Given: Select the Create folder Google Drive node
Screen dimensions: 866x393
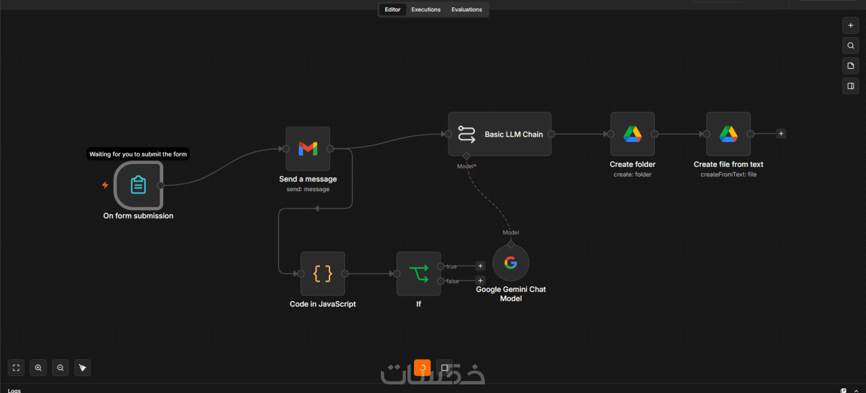Looking at the screenshot, I should click(x=633, y=134).
